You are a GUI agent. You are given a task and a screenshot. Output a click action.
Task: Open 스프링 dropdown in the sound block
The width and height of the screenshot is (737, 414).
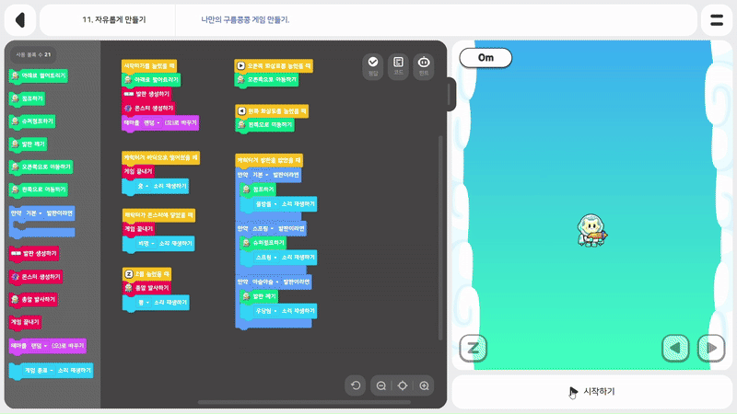[x=266, y=258]
